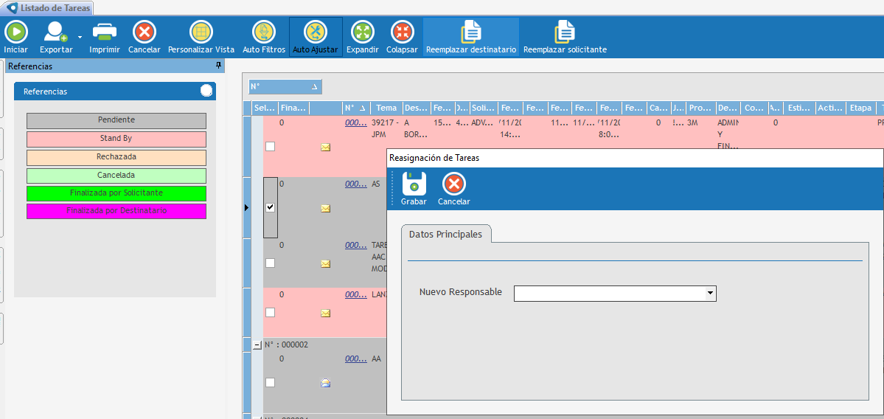The height and width of the screenshot is (419, 884).
Task: Open the Exportar dropdown arrow
Action: pos(79,37)
